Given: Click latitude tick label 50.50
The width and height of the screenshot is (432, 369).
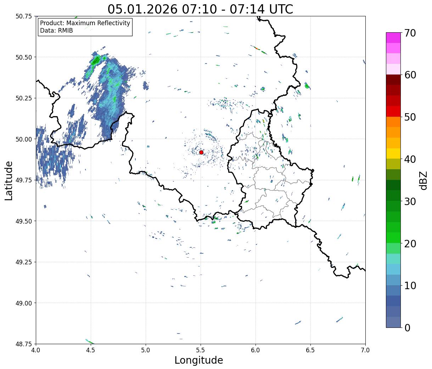Looking at the screenshot, I should point(24,57).
